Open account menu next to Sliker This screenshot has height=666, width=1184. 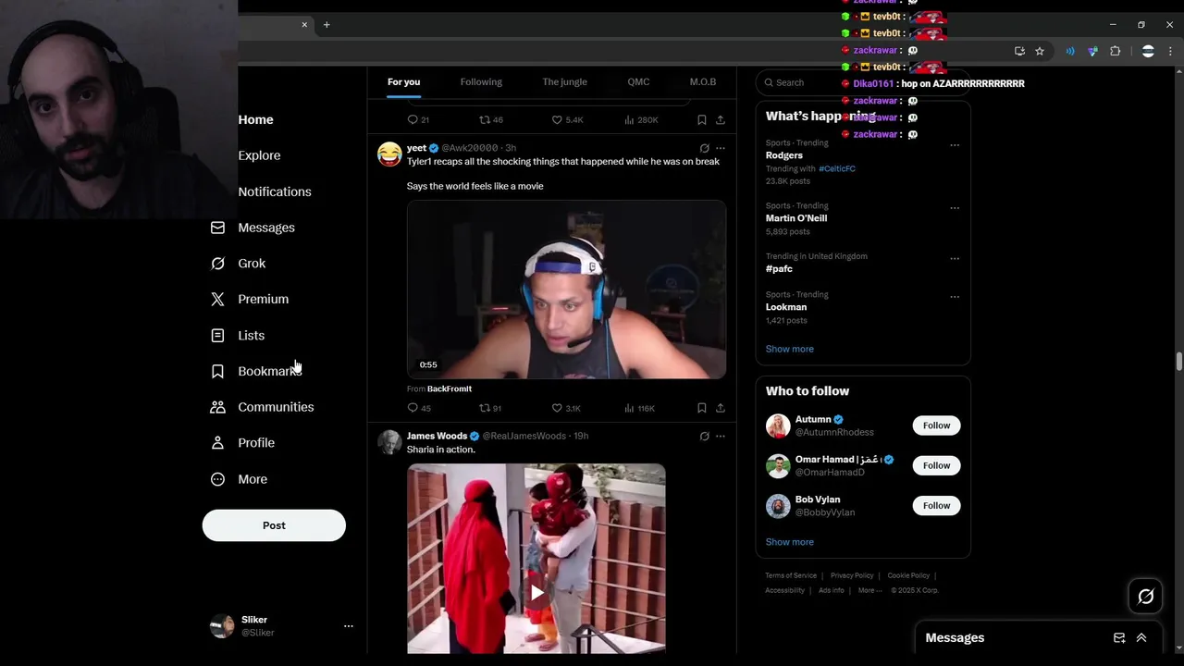tap(349, 626)
